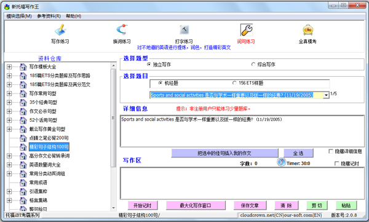The height and width of the screenshot is (222, 369).
Task: Select the 156 ETS样题 radio button
Action: coord(234,82)
